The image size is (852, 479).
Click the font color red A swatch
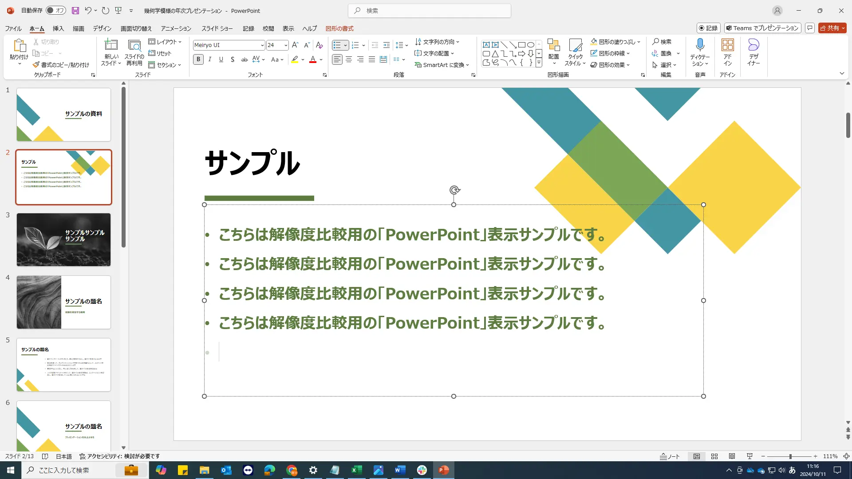point(313,59)
